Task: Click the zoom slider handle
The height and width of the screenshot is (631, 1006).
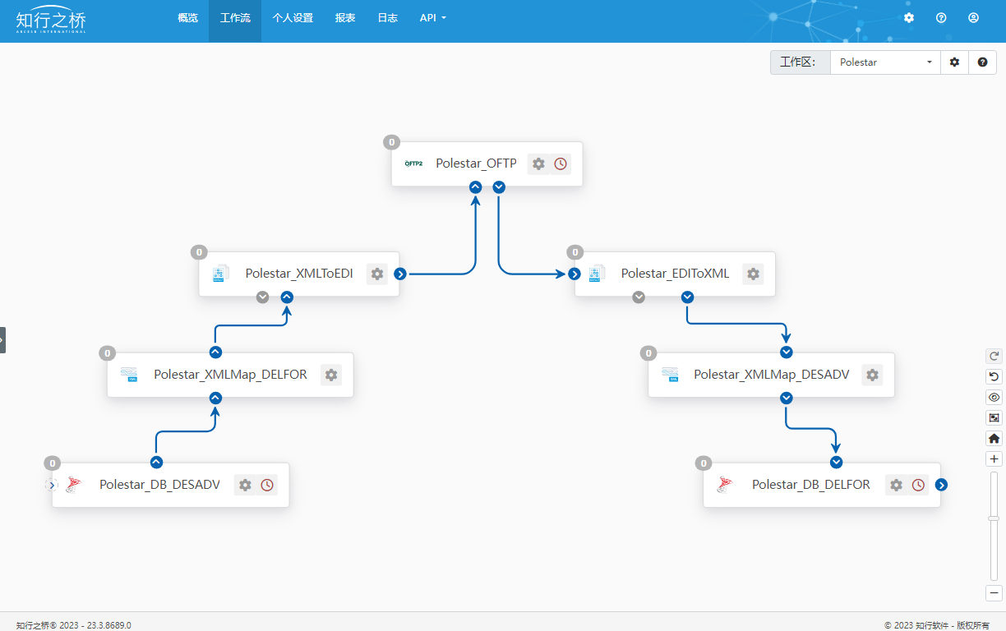Action: tap(994, 518)
